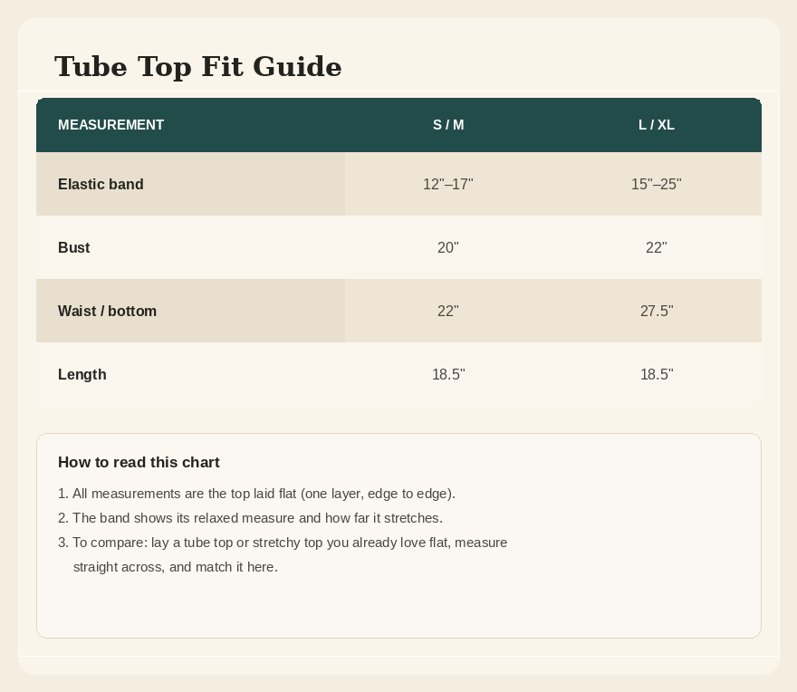
Task: Select the 22" waist value for S / M
Action: tap(447, 311)
